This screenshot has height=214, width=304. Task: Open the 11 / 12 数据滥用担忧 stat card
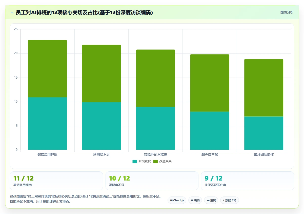point(56,181)
